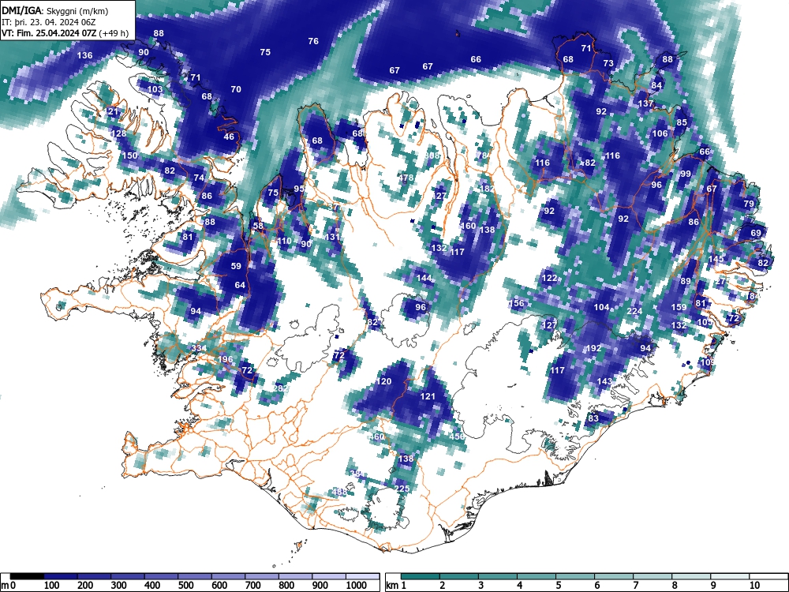This screenshot has width=789, height=592.
Task: Select the '182' visibility value
Action: [487, 189]
